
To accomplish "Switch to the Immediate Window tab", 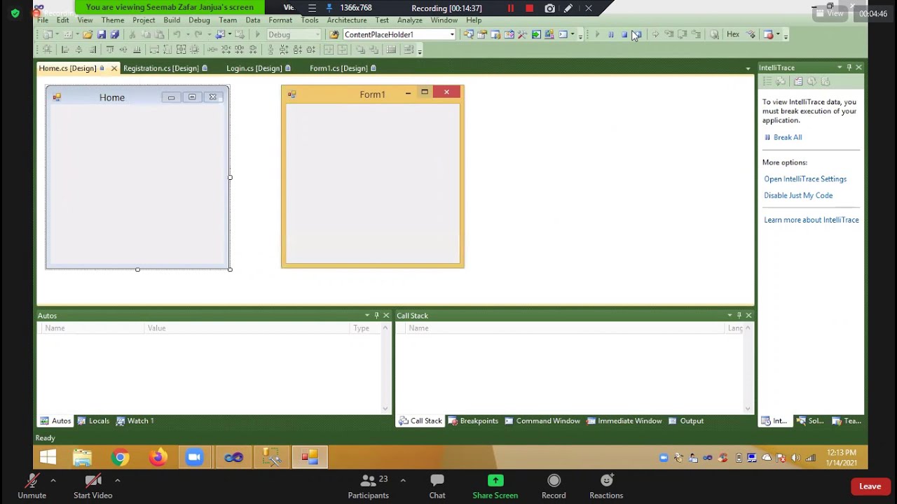I will coord(624,421).
